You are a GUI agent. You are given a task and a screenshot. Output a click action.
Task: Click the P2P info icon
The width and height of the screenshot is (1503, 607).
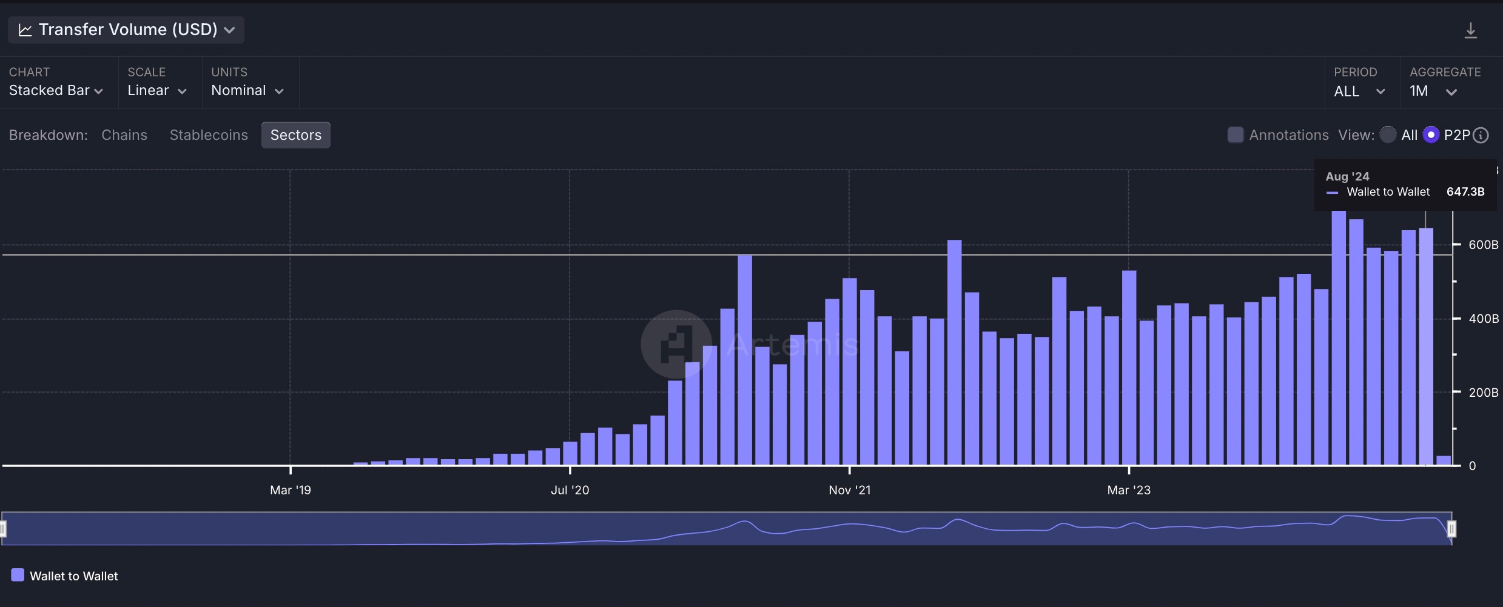click(1481, 135)
